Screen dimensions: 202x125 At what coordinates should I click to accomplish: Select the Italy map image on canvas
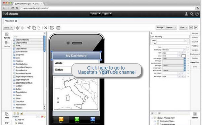tap(76, 93)
